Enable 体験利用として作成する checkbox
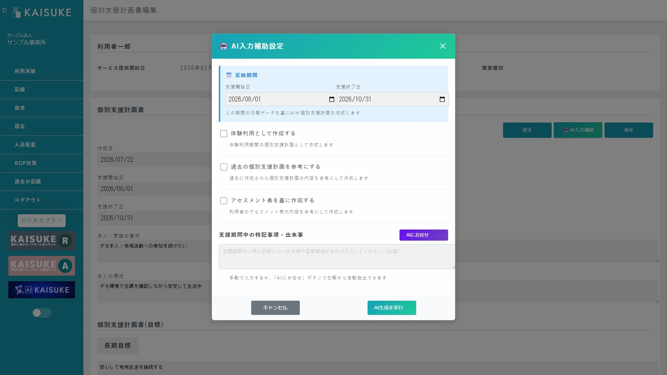Viewport: 667px width, 375px height. 224,134
